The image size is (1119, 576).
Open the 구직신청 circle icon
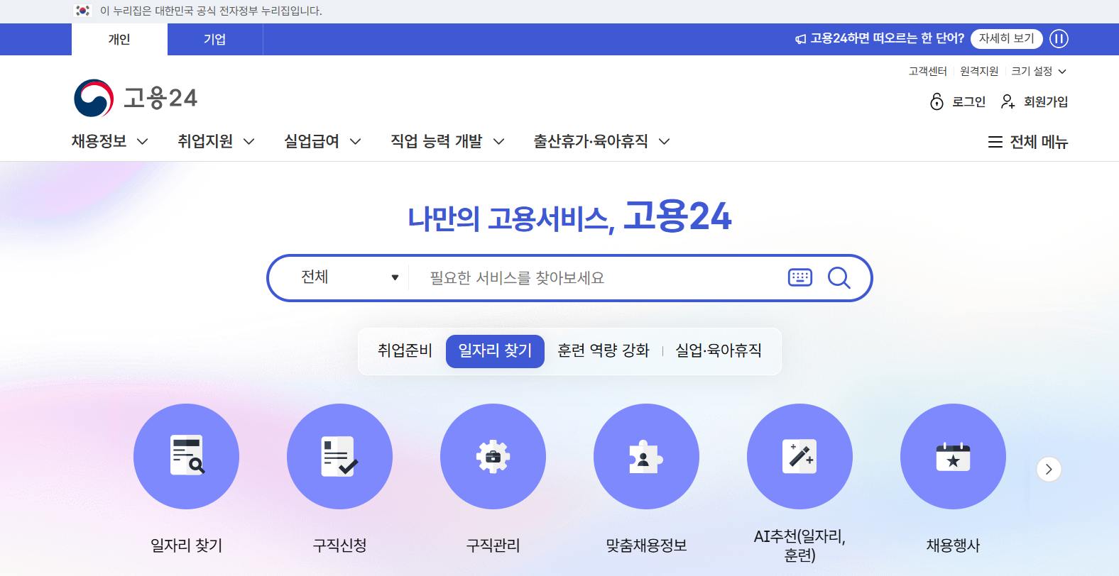[339, 456]
